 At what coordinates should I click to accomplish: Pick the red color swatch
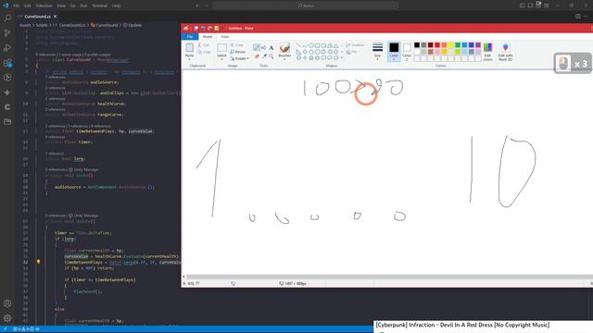tap(437, 45)
